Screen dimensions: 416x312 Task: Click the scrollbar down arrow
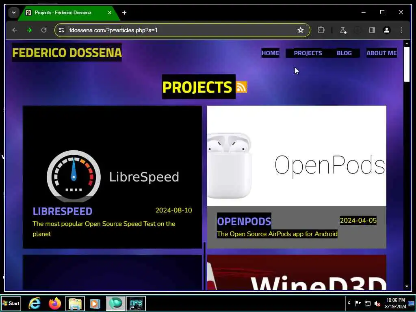407,286
